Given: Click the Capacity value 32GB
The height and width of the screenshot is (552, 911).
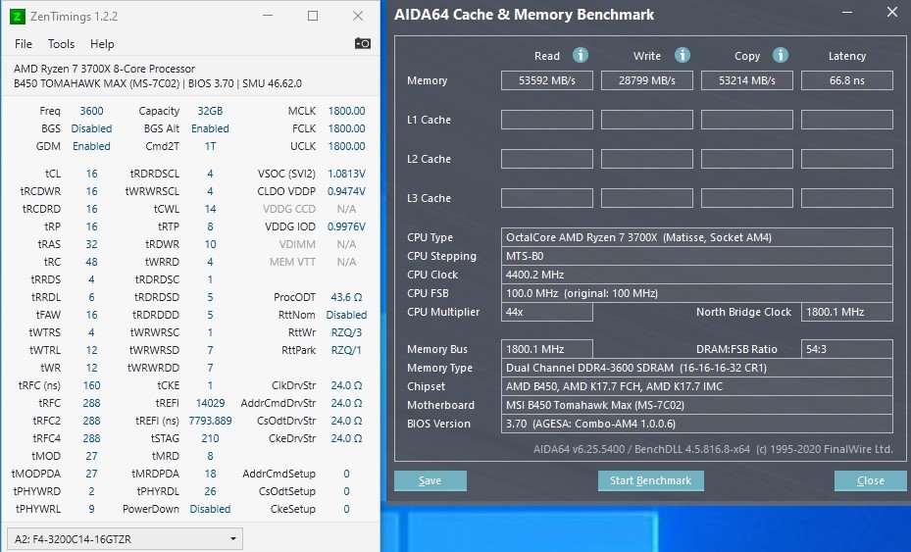Looking at the screenshot, I should click(210, 111).
